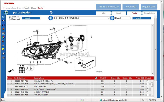Click part number 33100-TBA-A31

point(21,81)
